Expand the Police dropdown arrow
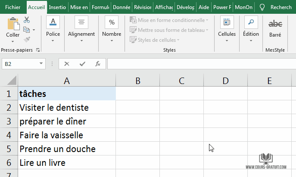 [53, 40]
